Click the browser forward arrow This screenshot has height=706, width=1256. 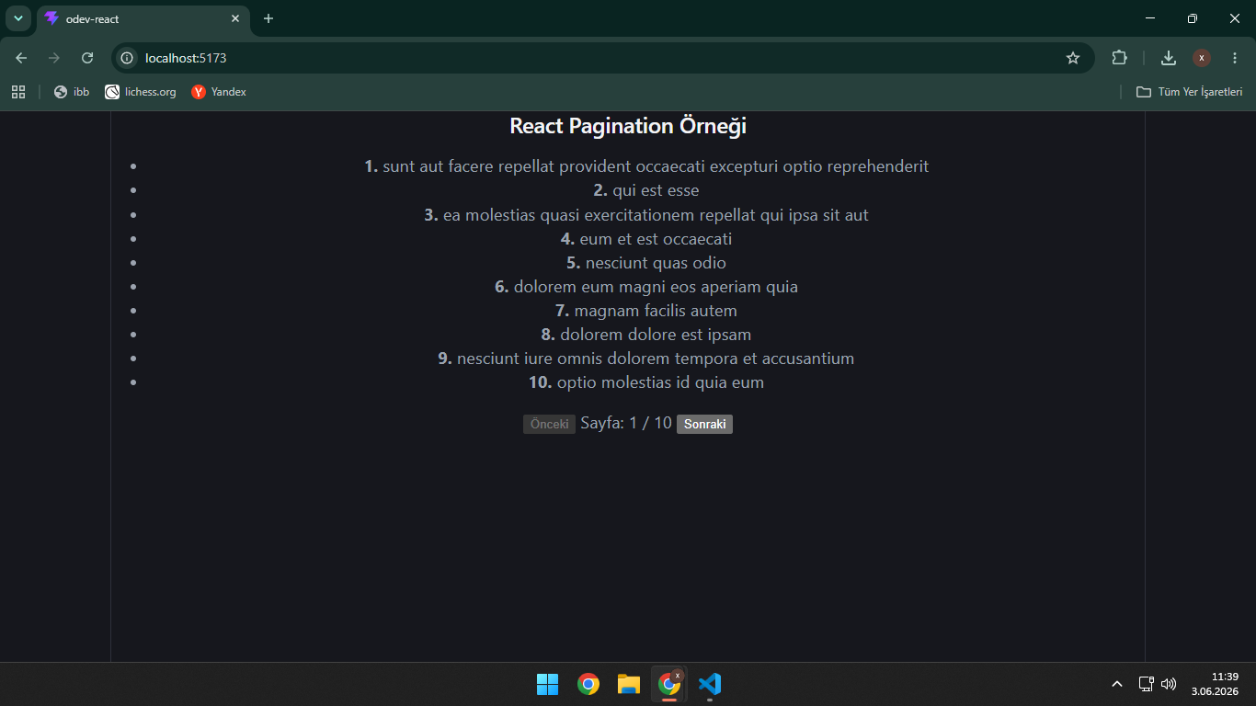pos(54,58)
